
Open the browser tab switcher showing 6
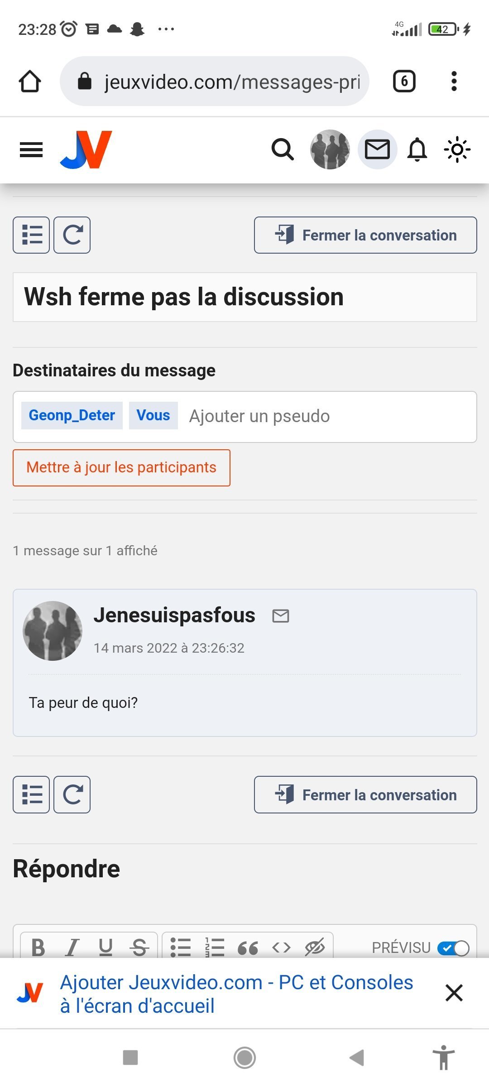404,82
